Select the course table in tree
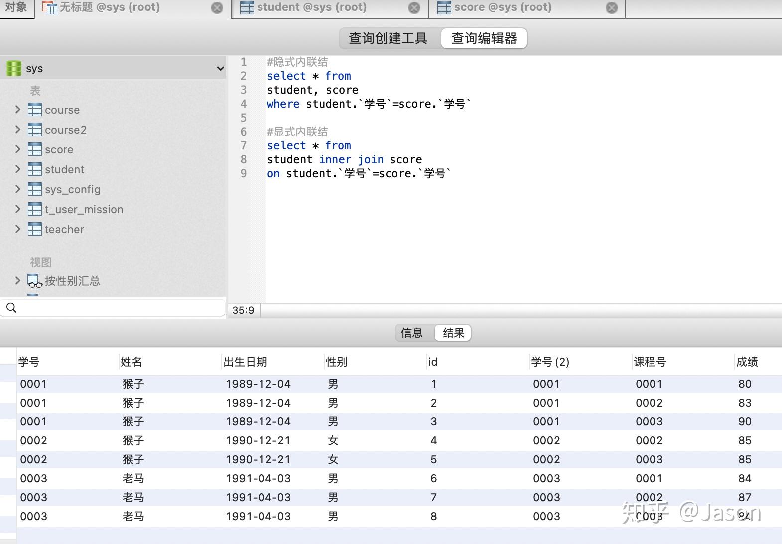Image resolution: width=782 pixels, height=544 pixels. click(x=62, y=110)
